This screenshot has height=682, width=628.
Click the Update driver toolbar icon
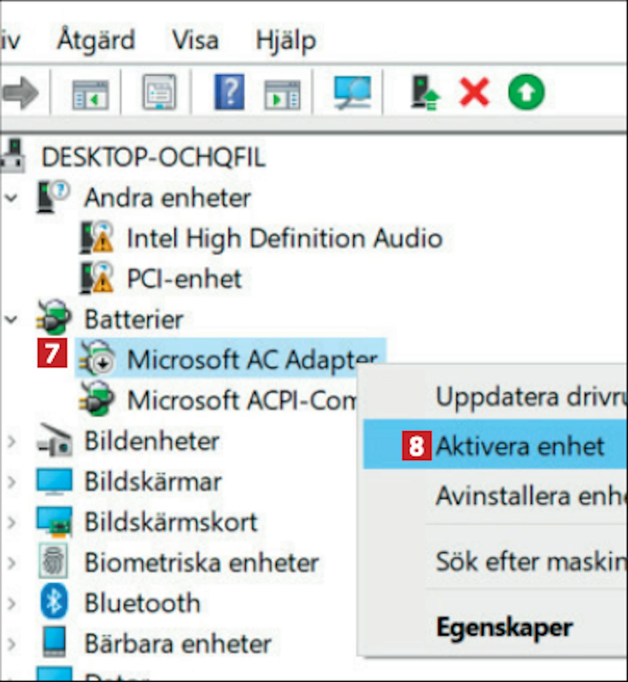click(x=425, y=93)
